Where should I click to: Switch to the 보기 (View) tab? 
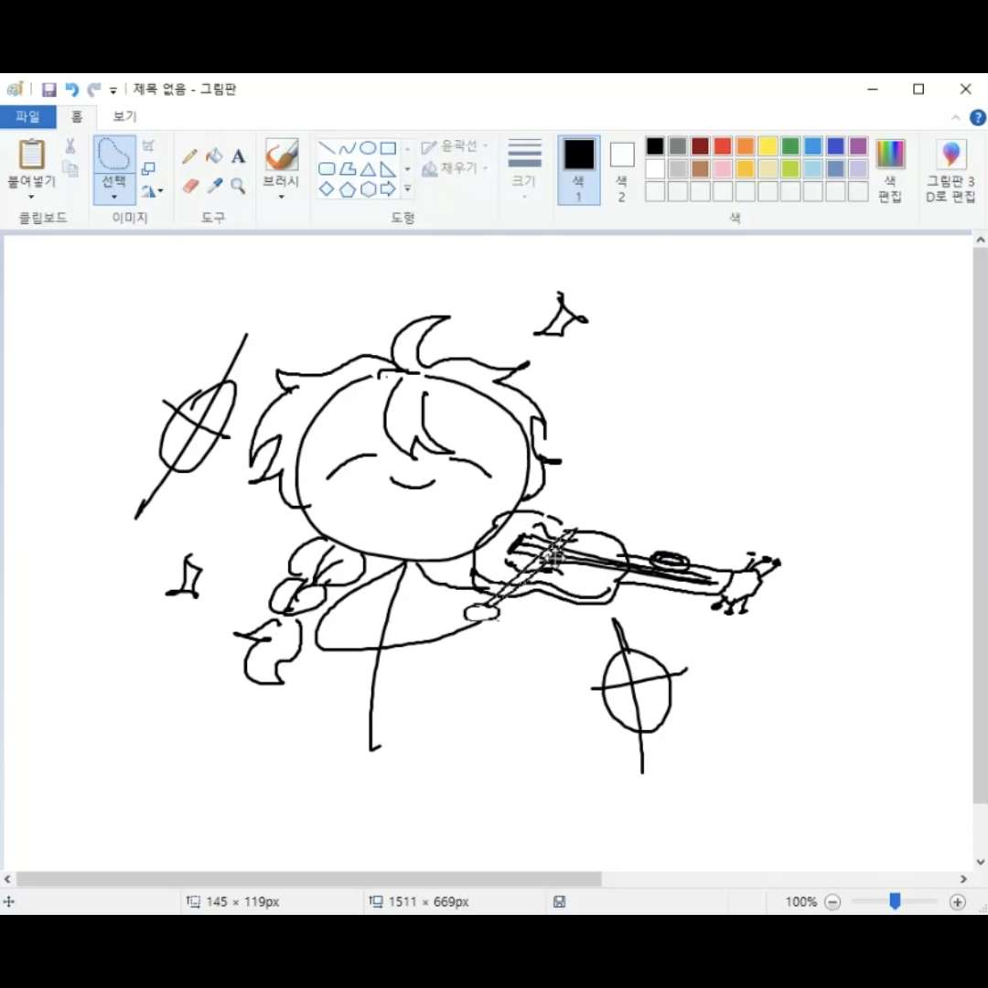[124, 117]
